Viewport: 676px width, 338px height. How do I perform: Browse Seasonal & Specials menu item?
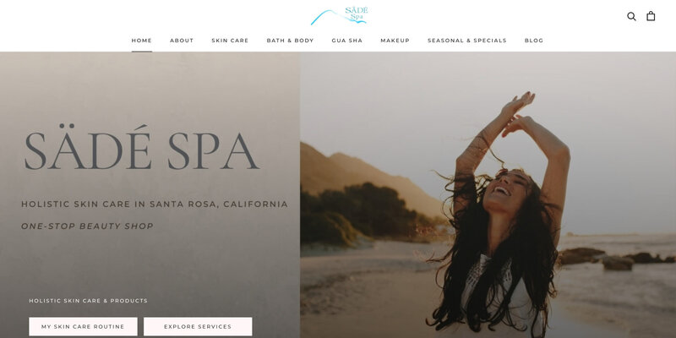(x=467, y=41)
